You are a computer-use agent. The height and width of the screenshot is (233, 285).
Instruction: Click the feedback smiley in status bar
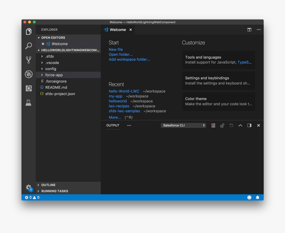click(249, 197)
